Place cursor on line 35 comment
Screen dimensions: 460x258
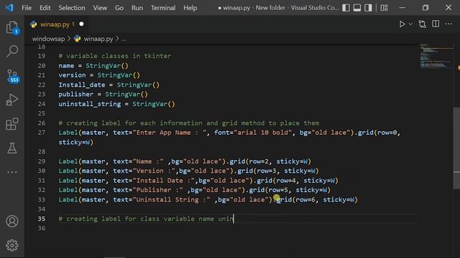pyautogui.click(x=146, y=219)
